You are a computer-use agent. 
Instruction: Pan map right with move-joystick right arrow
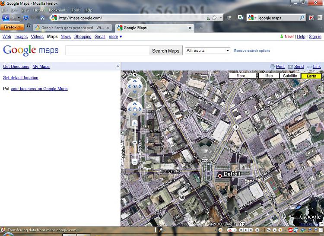(140, 109)
